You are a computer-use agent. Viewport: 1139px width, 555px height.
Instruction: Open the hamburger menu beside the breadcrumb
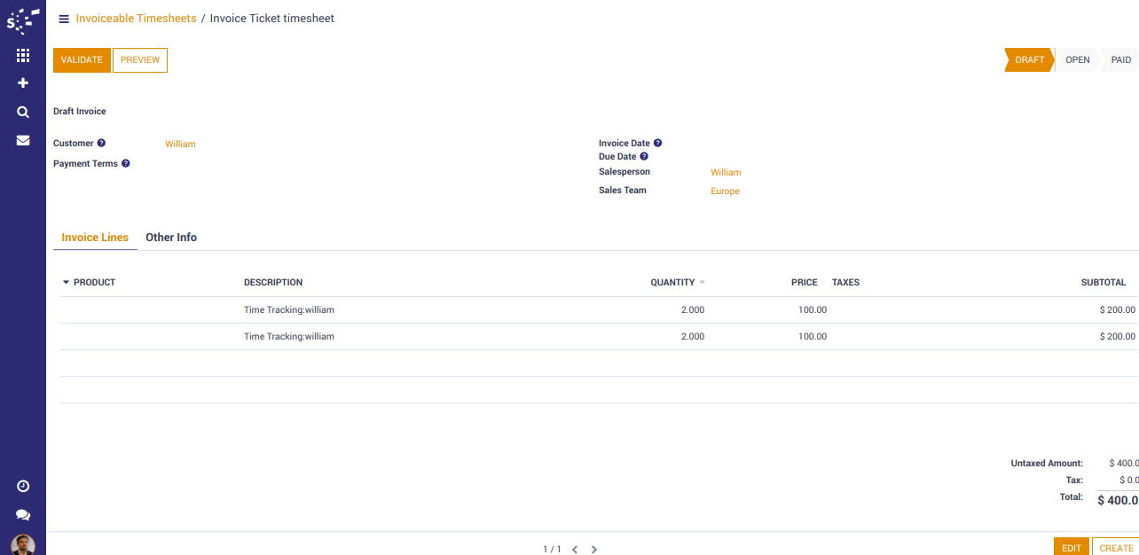(64, 19)
